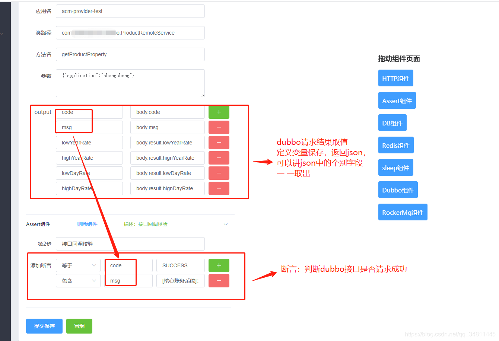Click the Assert组件 panel title
Viewport: 499px width, 341px height.
coord(38,224)
